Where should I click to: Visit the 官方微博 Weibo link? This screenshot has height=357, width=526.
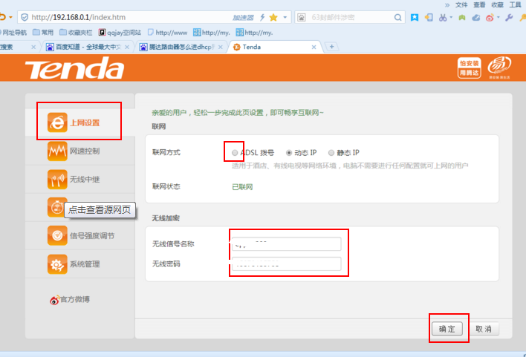70,299
